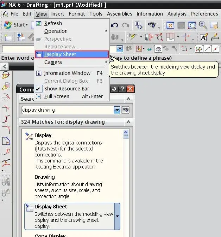The width and height of the screenshot is (221, 237).
Task: Select the Zoom magnifier rectangle icon
Action: (192, 25)
